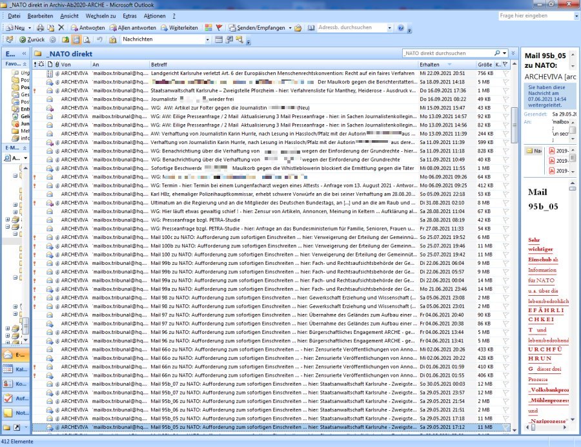The height and width of the screenshot is (447, 581).
Task: Click the Print icon in the toolbar
Action: tap(41, 28)
